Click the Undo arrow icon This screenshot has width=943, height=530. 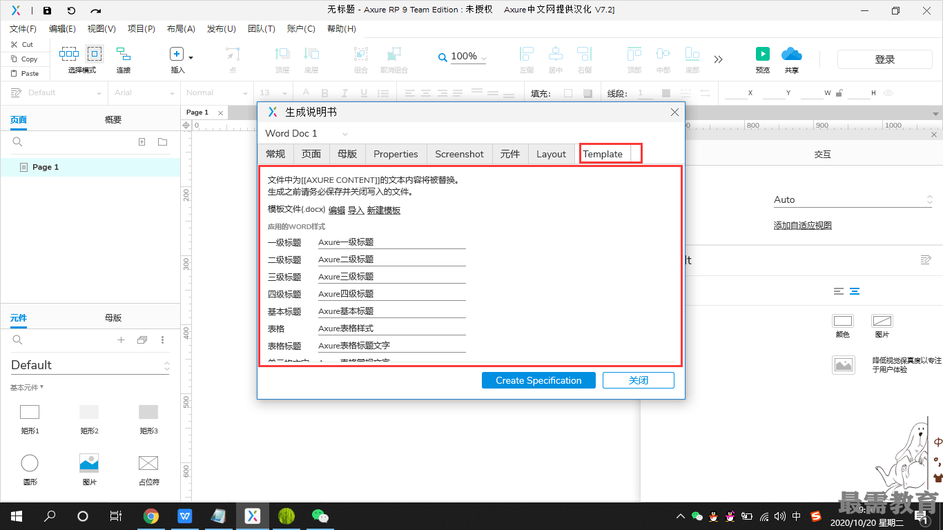[x=72, y=10]
